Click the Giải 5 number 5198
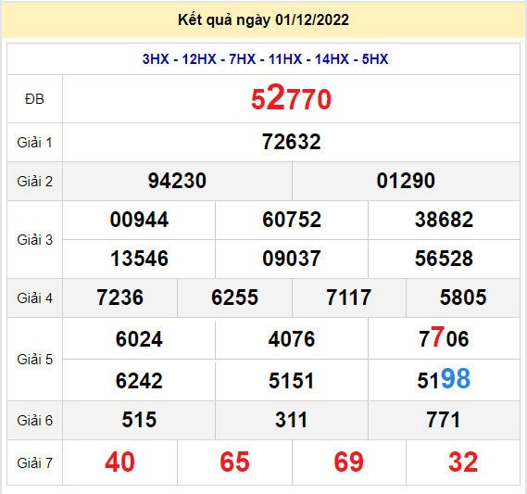The width and height of the screenshot is (527, 494). (x=444, y=379)
